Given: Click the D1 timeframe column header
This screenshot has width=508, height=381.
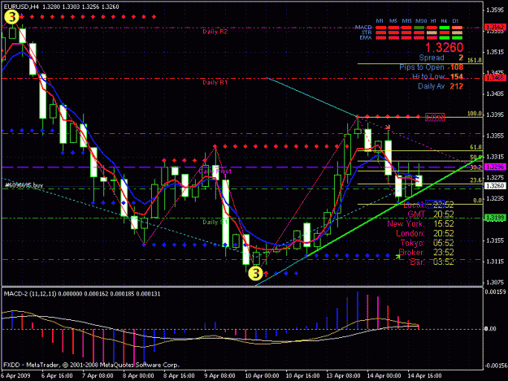Looking at the screenshot, I should click(455, 21).
